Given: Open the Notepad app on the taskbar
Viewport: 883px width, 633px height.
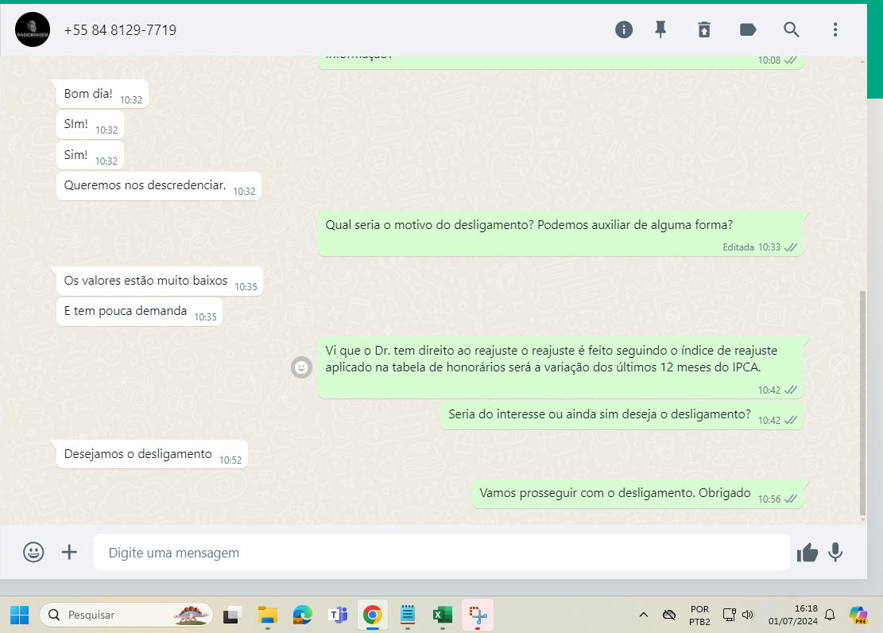Looking at the screenshot, I should 408,615.
